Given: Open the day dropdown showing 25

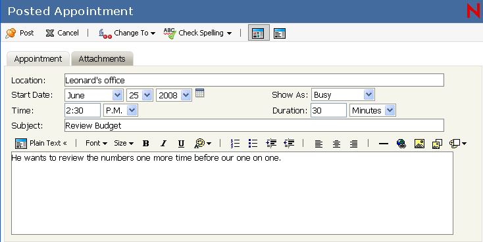Looking at the screenshot, I should pyautogui.click(x=140, y=95).
